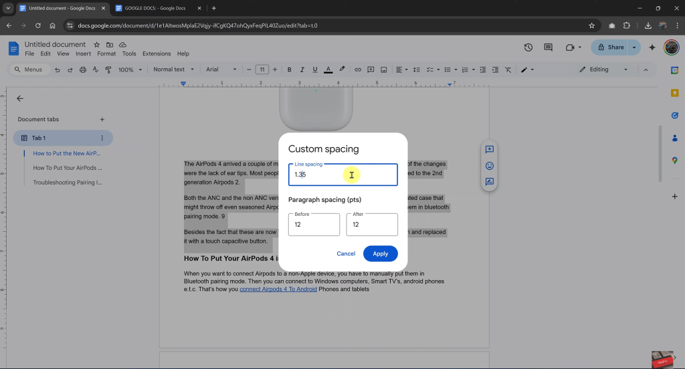Screen dimensions: 685x369
Task: Click the add emoji reaction side icon
Action: (x=489, y=166)
